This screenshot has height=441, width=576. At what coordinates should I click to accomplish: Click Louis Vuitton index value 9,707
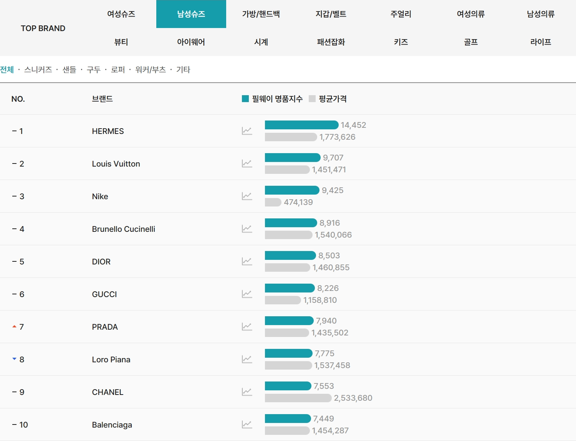click(333, 157)
